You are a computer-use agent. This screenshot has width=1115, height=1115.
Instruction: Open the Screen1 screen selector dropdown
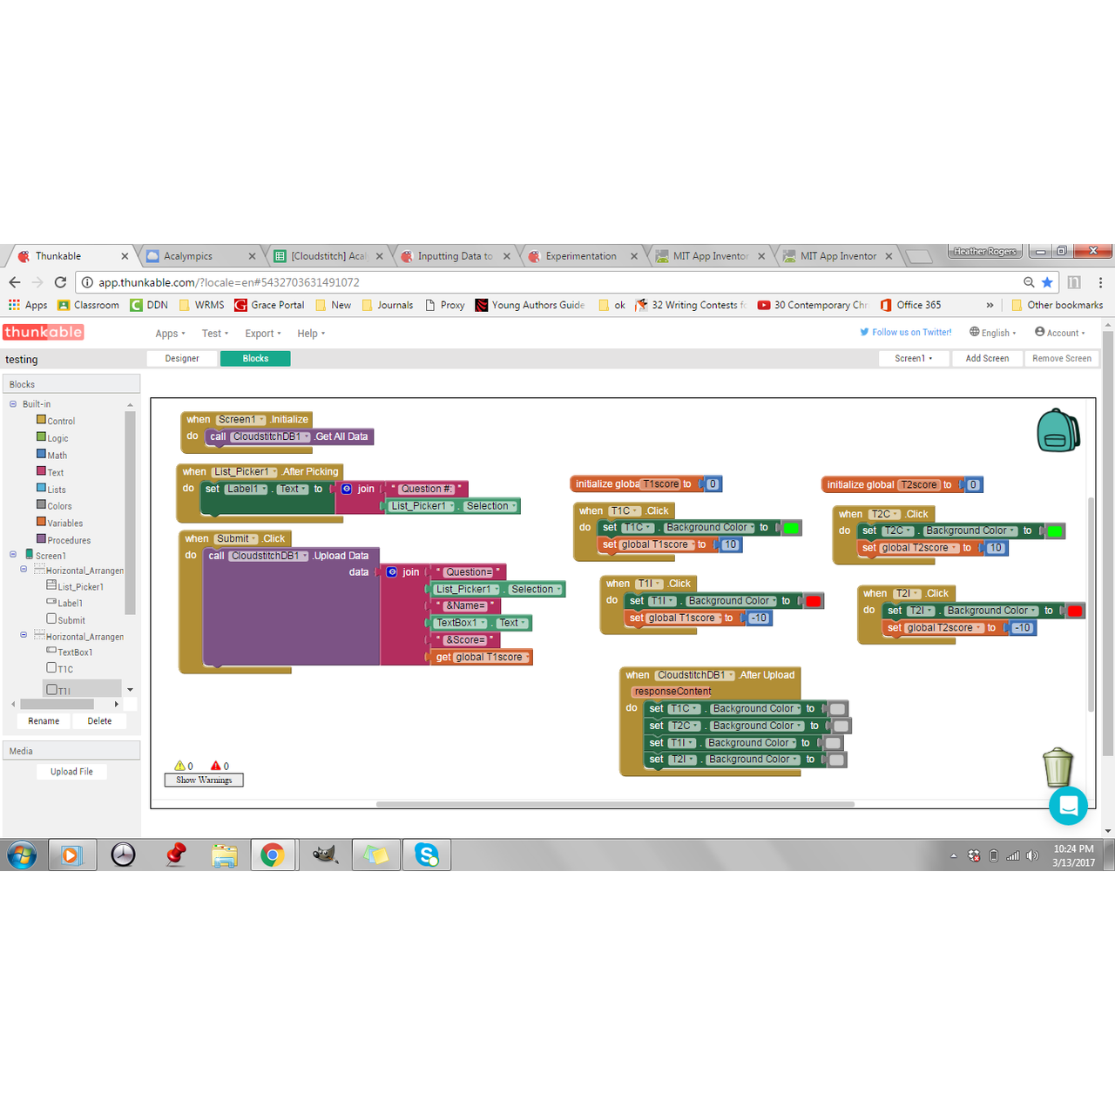click(x=913, y=358)
